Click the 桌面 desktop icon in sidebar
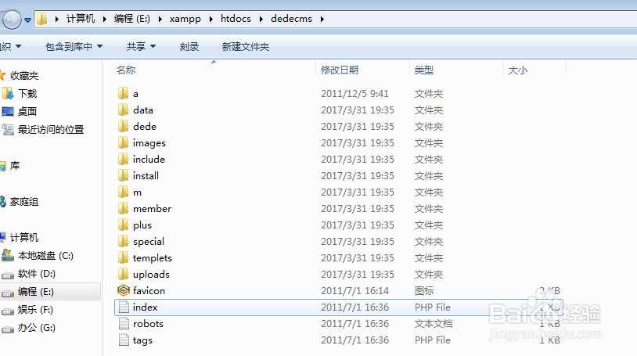637x356 pixels. pos(8,111)
